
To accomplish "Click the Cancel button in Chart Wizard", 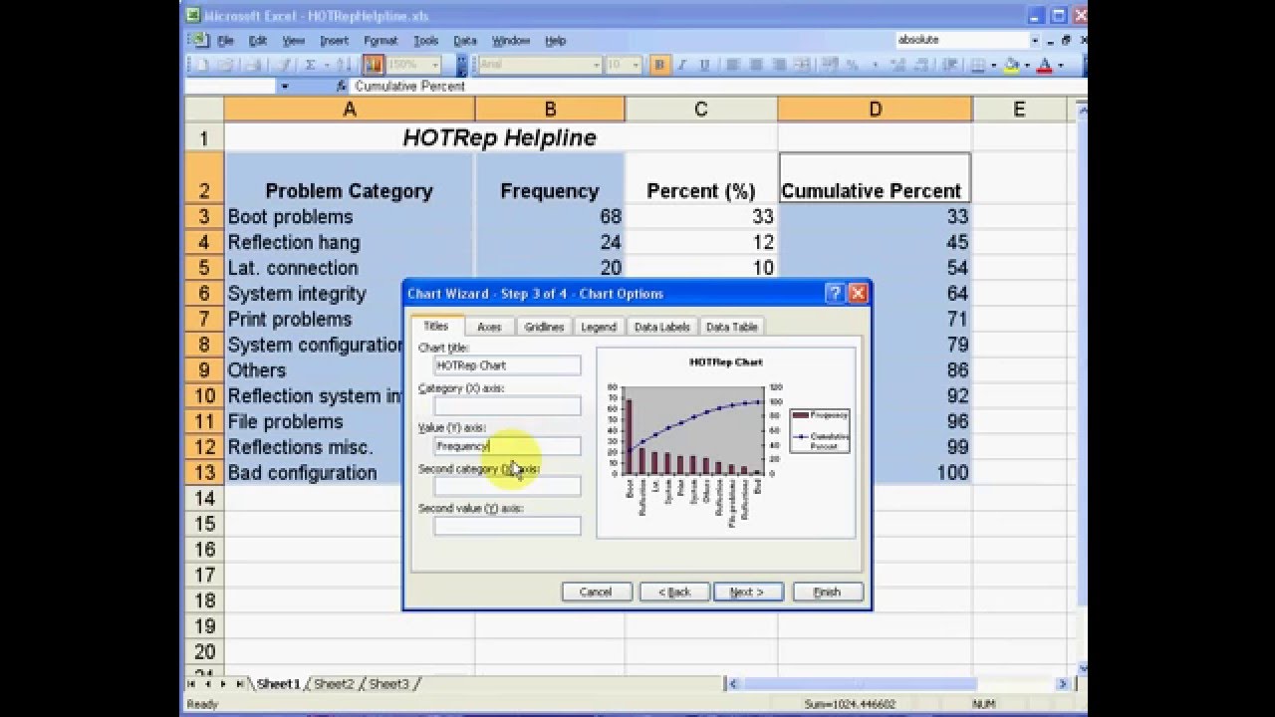I will click(x=596, y=592).
